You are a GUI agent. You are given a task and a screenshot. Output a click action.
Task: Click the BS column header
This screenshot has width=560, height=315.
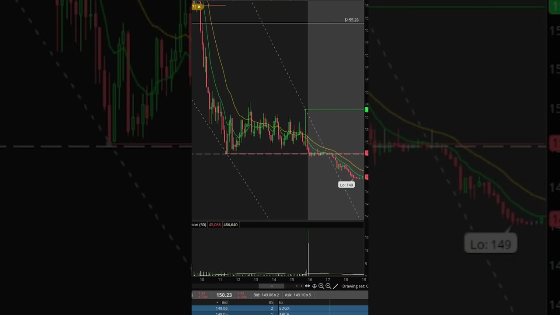271,302
